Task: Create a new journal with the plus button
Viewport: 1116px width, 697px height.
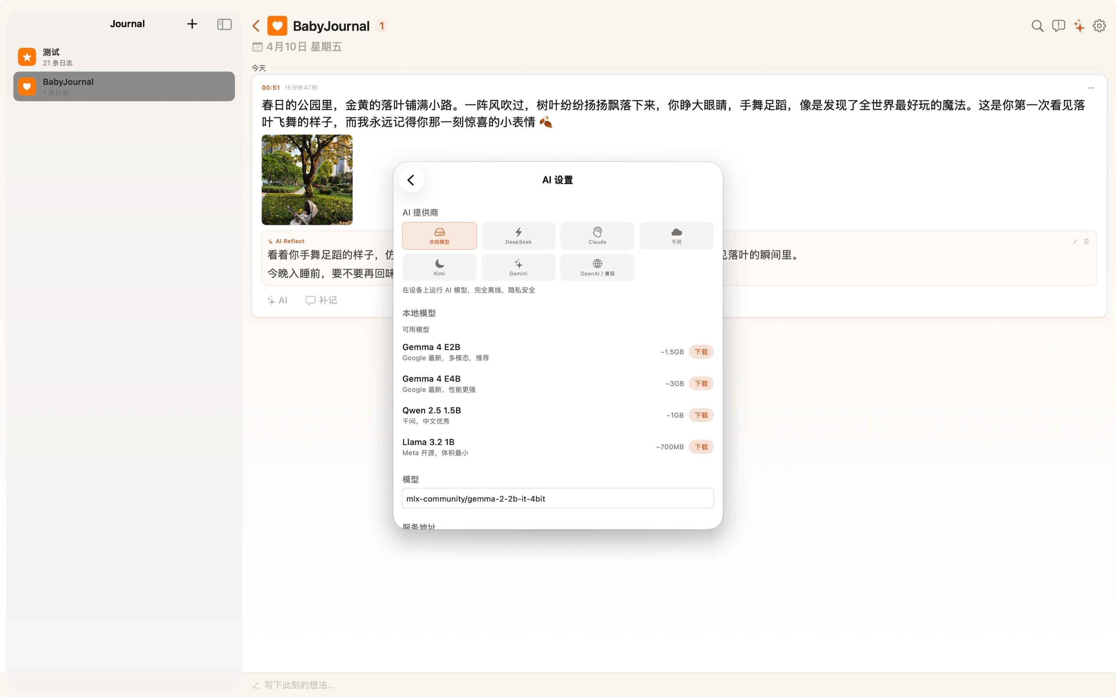Action: [x=192, y=24]
